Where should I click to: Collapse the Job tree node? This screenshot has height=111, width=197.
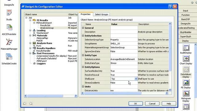click(26, 18)
